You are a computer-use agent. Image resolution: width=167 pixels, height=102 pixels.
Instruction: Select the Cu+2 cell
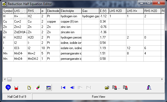20,22
